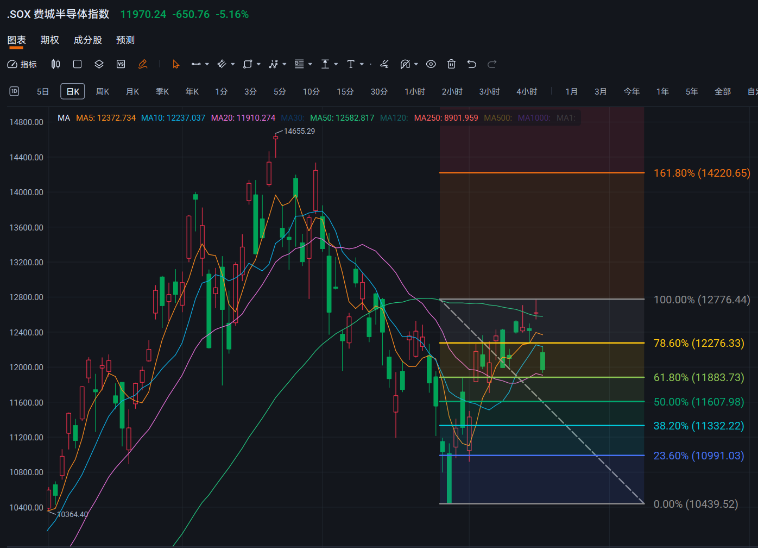Select the 5日 timeframe
The image size is (758, 548).
click(x=43, y=91)
